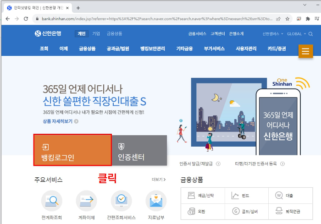Screen dimensions: 321x224
Task: Select the 개인 tab
Action: pos(82,33)
